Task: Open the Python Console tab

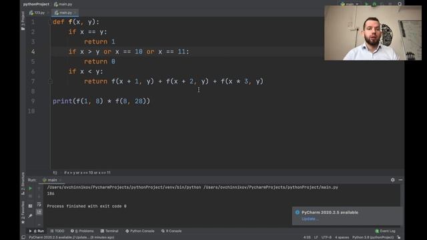Action: pyautogui.click(x=139, y=231)
